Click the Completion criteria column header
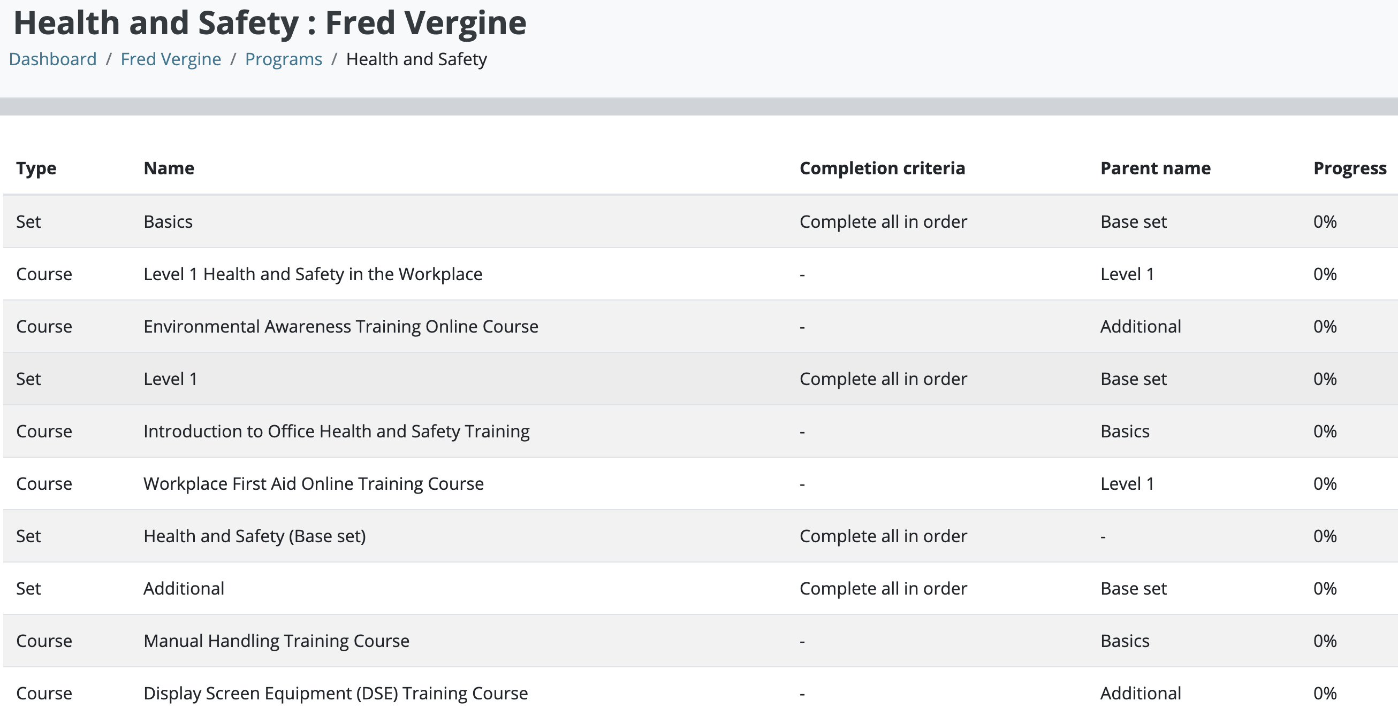 pos(882,168)
